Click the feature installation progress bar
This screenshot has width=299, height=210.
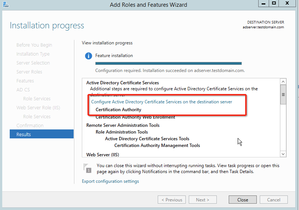click(168, 63)
